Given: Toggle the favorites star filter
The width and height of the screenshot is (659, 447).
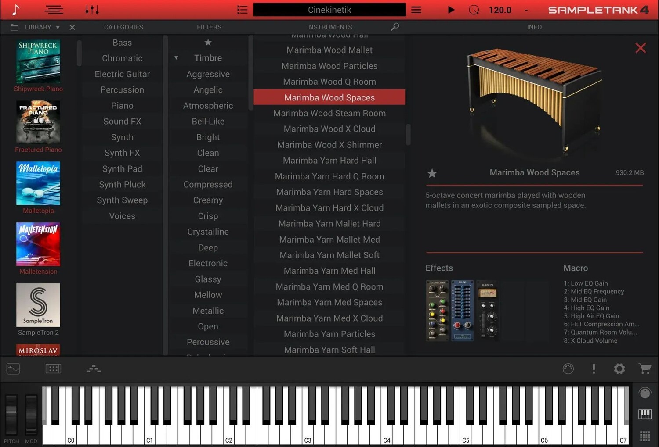Looking at the screenshot, I should [208, 43].
